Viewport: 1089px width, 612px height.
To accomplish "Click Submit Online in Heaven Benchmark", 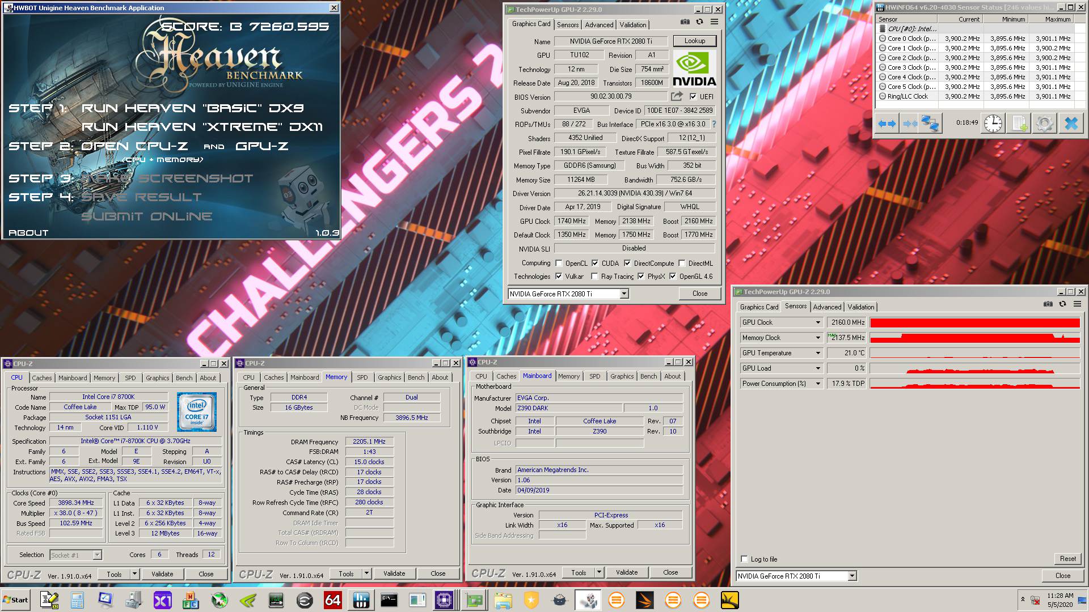I will coord(146,216).
